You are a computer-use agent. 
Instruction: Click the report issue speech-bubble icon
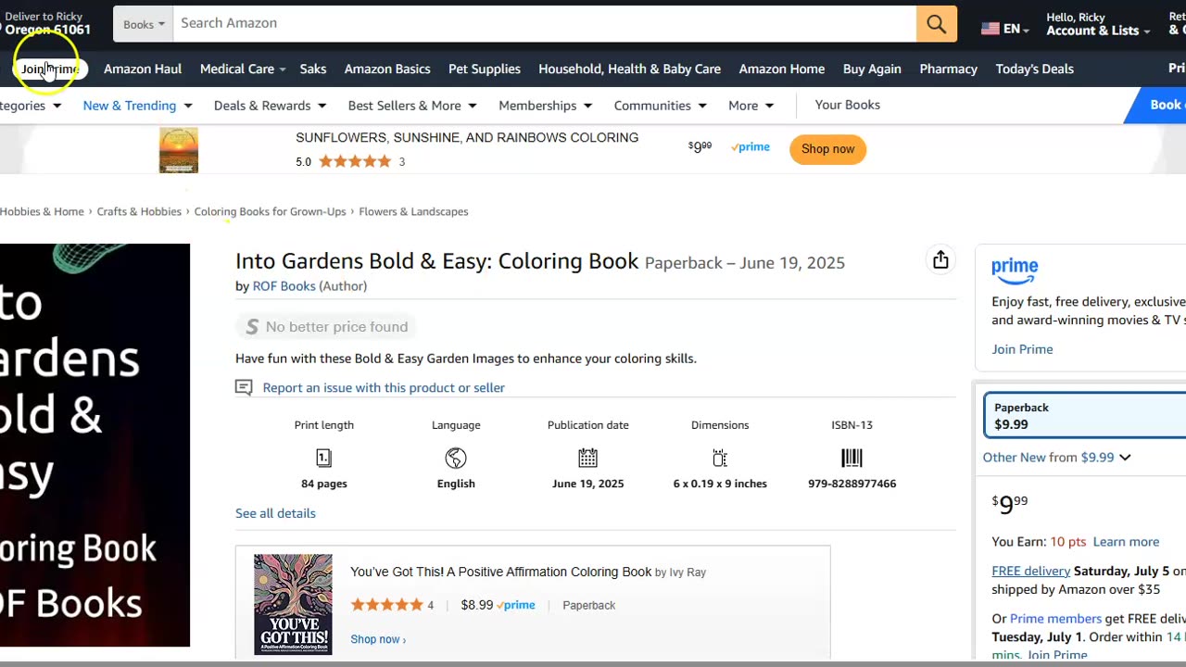244,387
